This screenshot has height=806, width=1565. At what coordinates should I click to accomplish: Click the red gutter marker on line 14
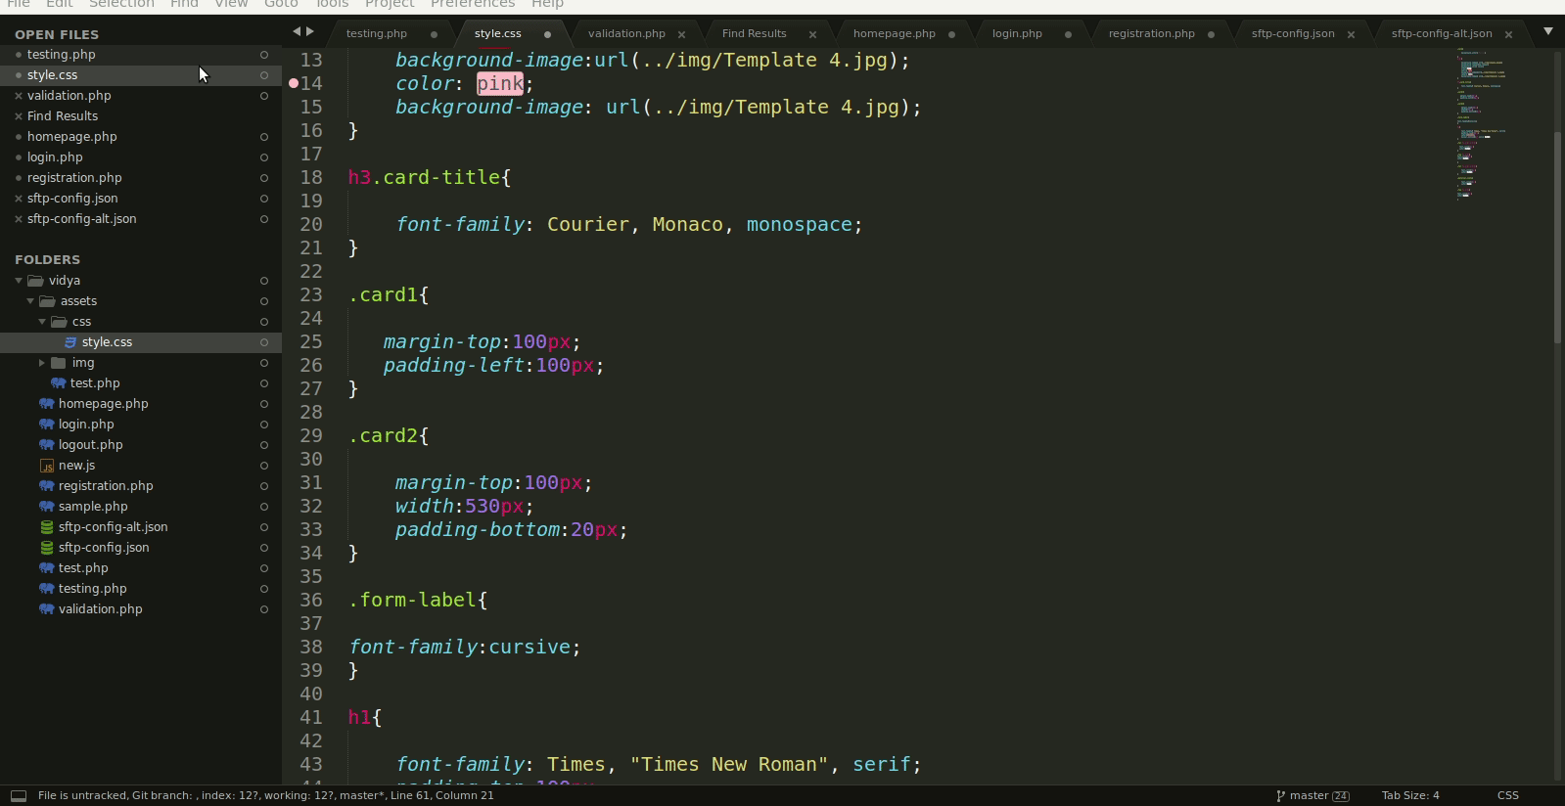click(294, 83)
